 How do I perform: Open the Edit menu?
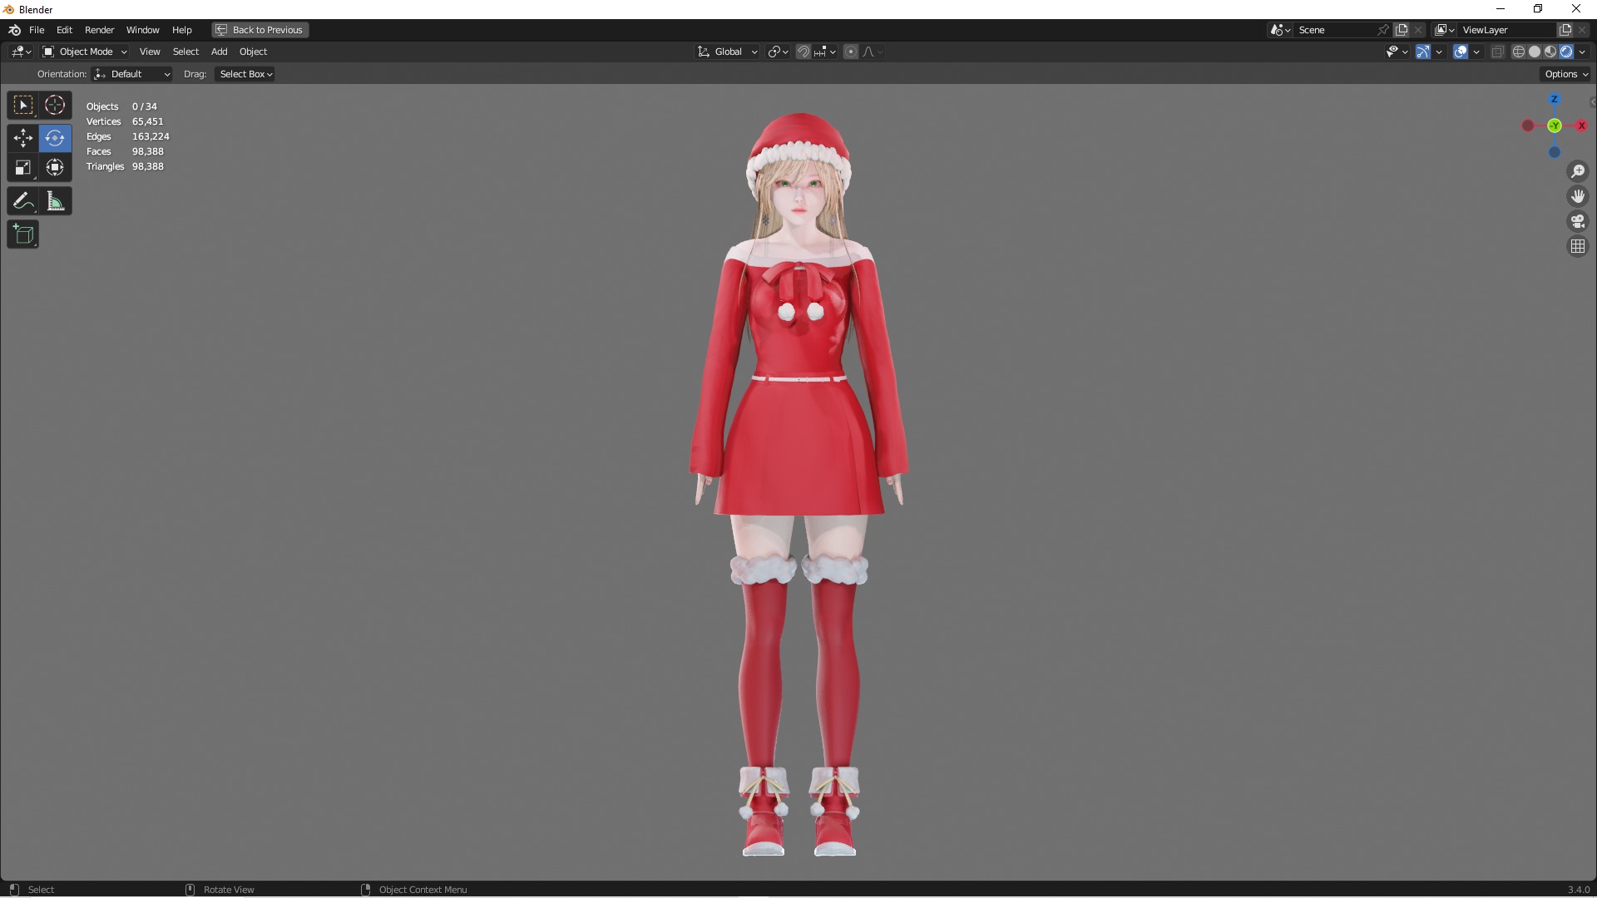coord(64,30)
